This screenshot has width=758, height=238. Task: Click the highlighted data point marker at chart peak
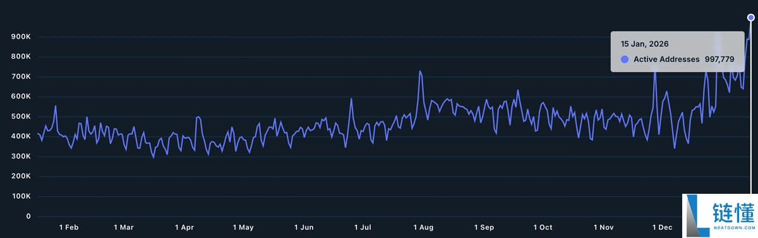point(751,18)
